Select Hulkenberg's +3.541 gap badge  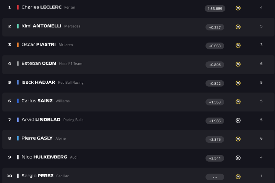click(x=215, y=158)
